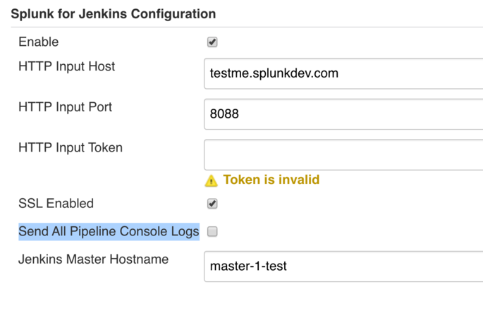Click the HTTP Input Port label
Viewport: 483px width, 313px height.
click(x=65, y=107)
